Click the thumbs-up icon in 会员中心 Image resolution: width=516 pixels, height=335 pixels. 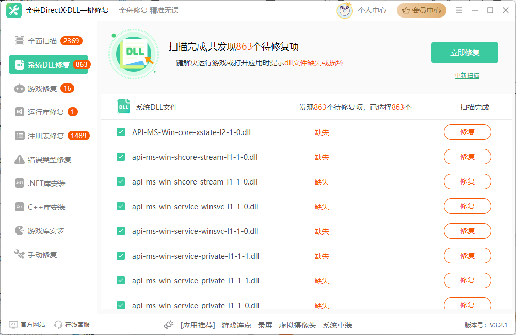tap(406, 10)
